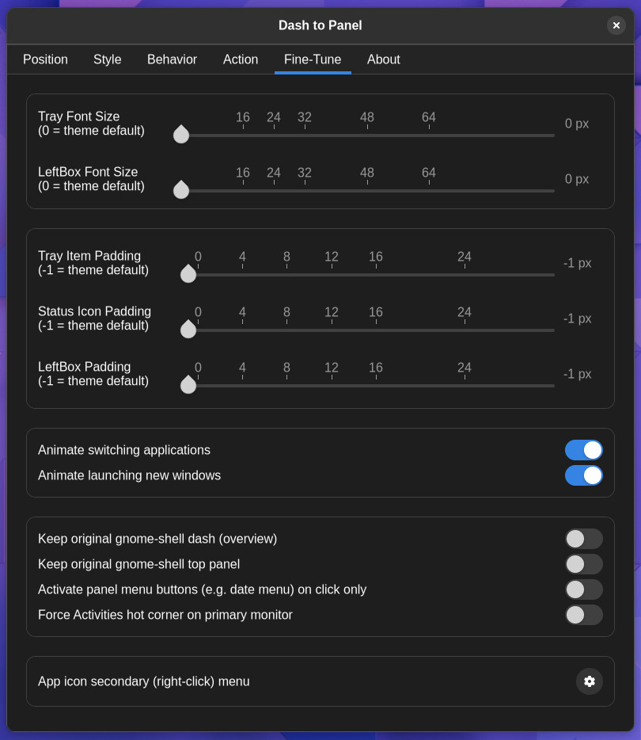This screenshot has width=641, height=740.
Task: Set Status Icon Padding slider to 16 mark
Action: click(x=376, y=330)
